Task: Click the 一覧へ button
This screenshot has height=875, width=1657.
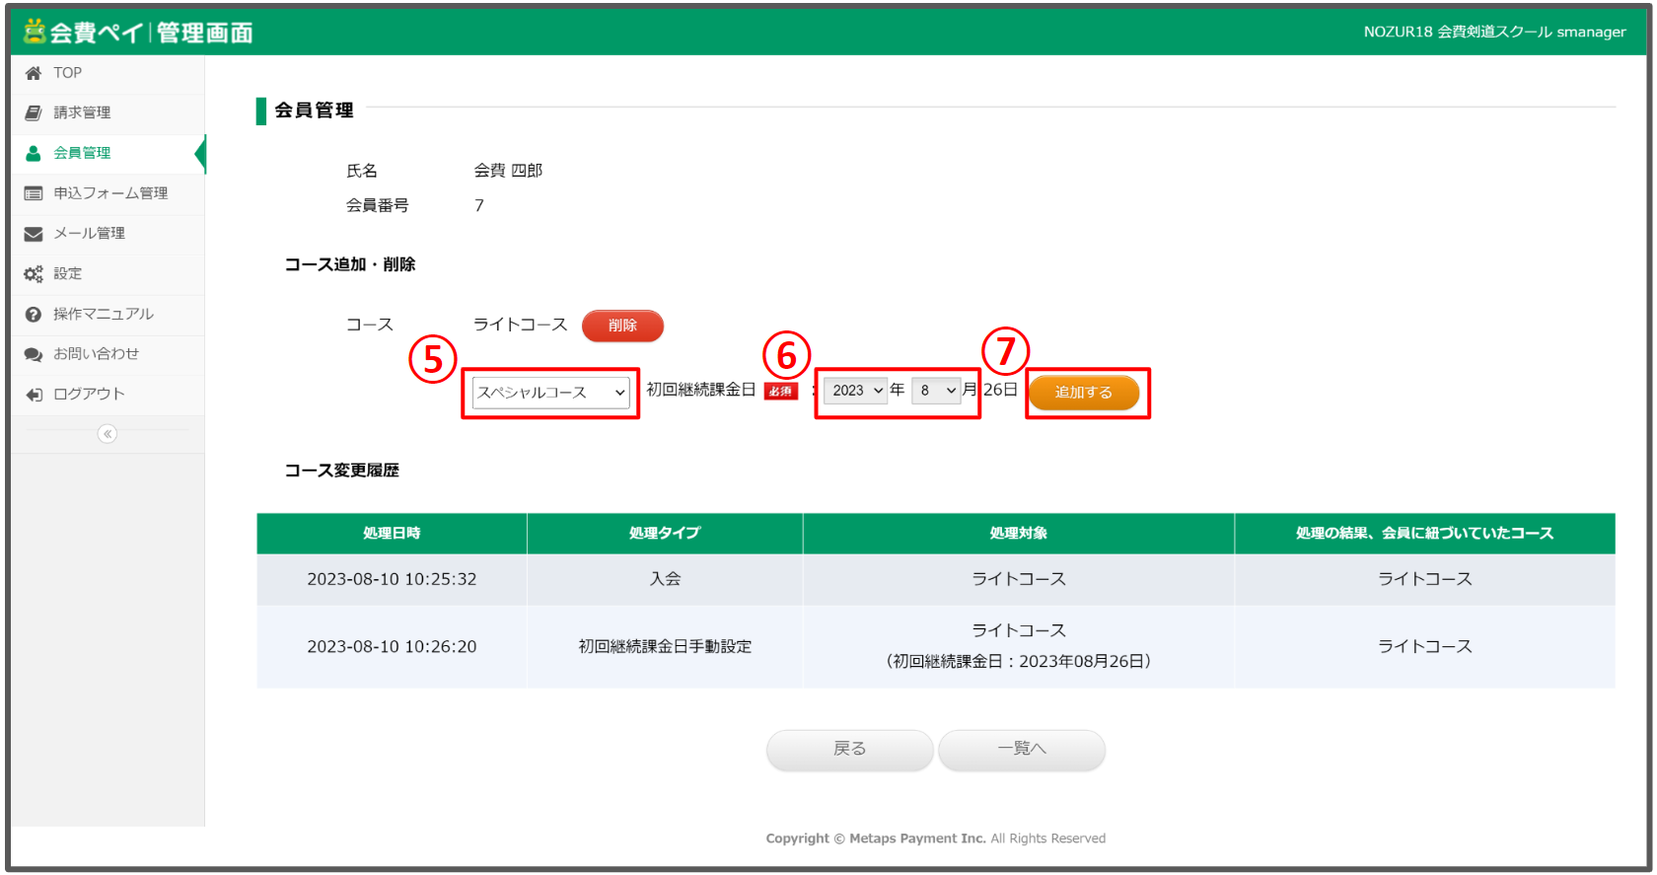Action: click(x=1021, y=750)
